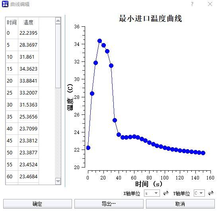Select temperature cell 31.5363
This screenshot has height=211, width=218.
(28, 105)
